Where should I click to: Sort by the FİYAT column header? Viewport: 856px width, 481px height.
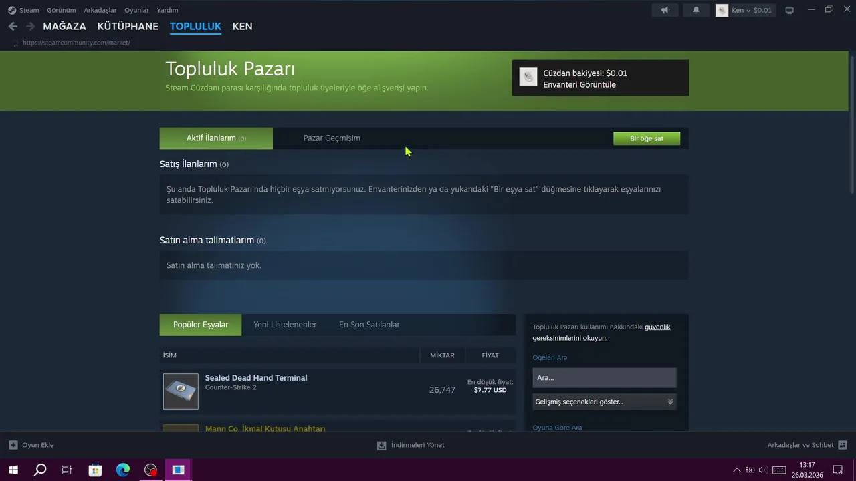491,355
